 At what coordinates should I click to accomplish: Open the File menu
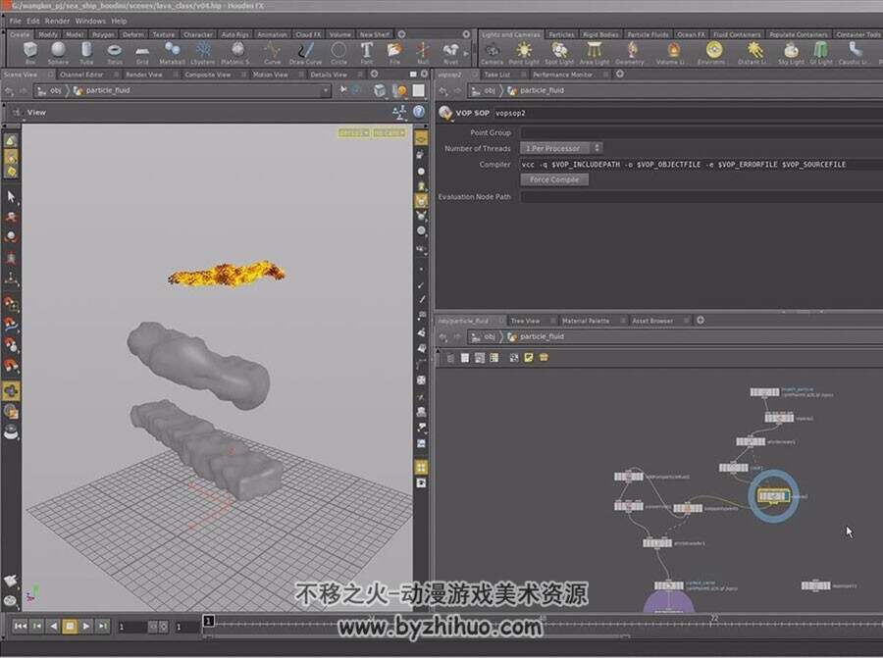tap(15, 21)
